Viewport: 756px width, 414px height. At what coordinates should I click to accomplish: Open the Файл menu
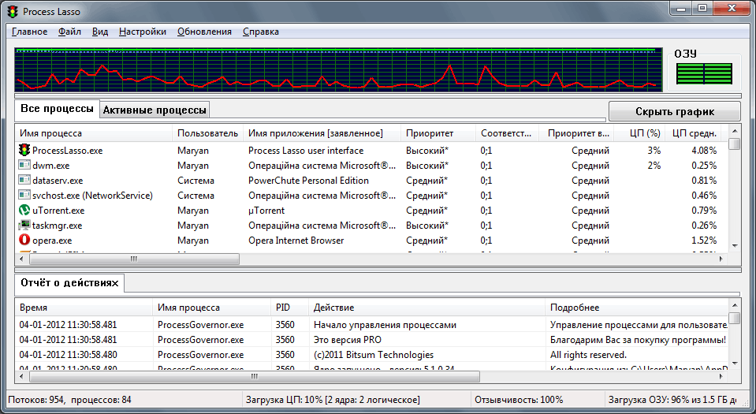(x=69, y=32)
